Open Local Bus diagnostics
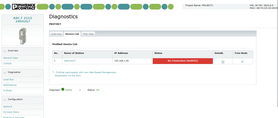 pos(8,79)
